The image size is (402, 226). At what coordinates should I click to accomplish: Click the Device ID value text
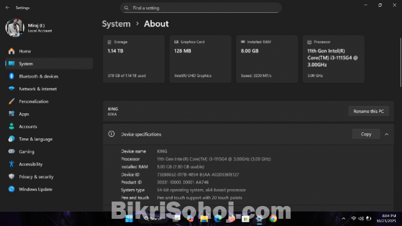coord(198,174)
